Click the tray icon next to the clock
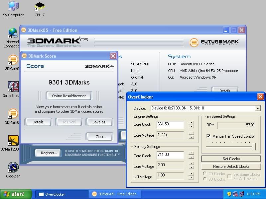 241,194
